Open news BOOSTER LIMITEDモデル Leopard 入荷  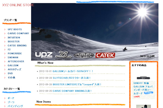tap(77, 85)
